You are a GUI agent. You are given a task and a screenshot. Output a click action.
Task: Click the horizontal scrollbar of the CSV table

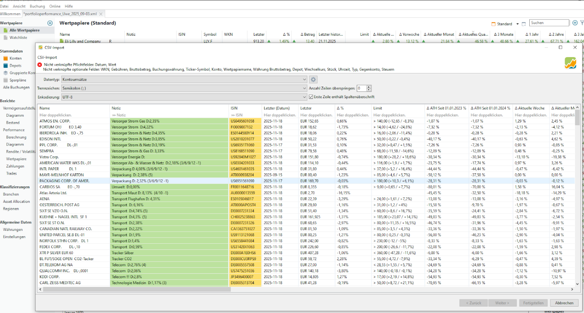click(x=137, y=289)
